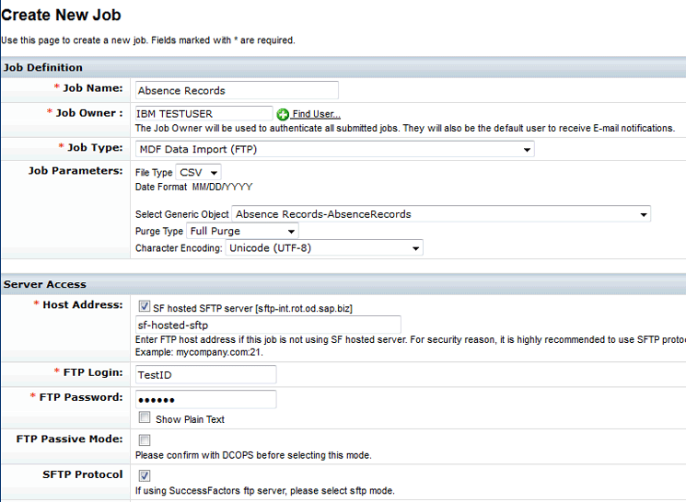Open the Find User link
This screenshot has height=502, width=686.
pos(316,114)
